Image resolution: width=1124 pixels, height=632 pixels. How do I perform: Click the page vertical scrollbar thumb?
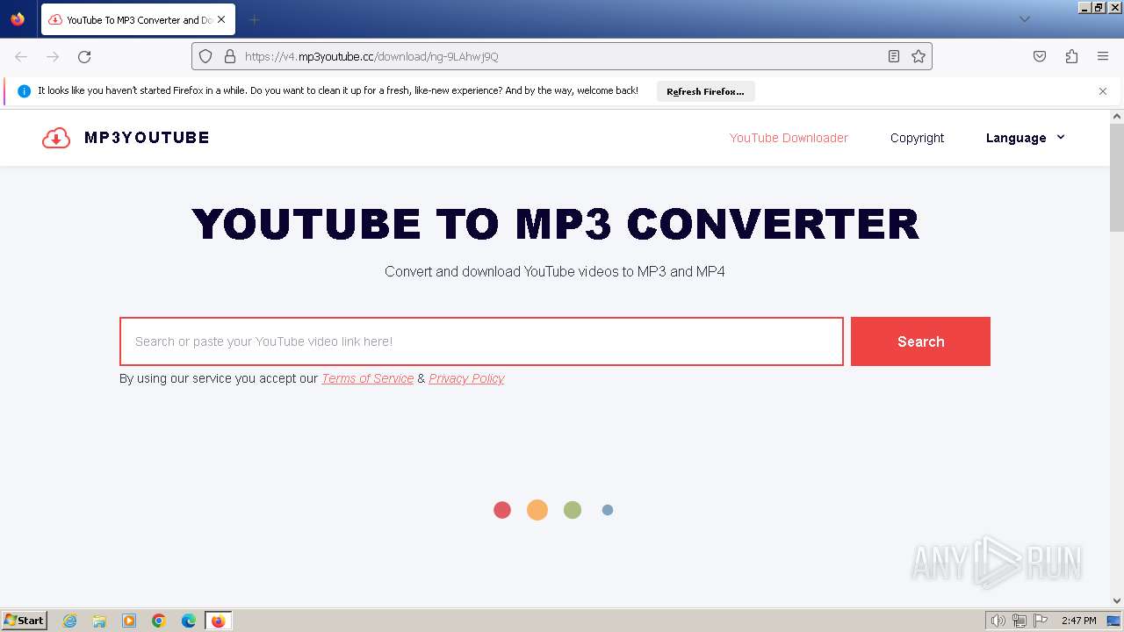[1117, 178]
